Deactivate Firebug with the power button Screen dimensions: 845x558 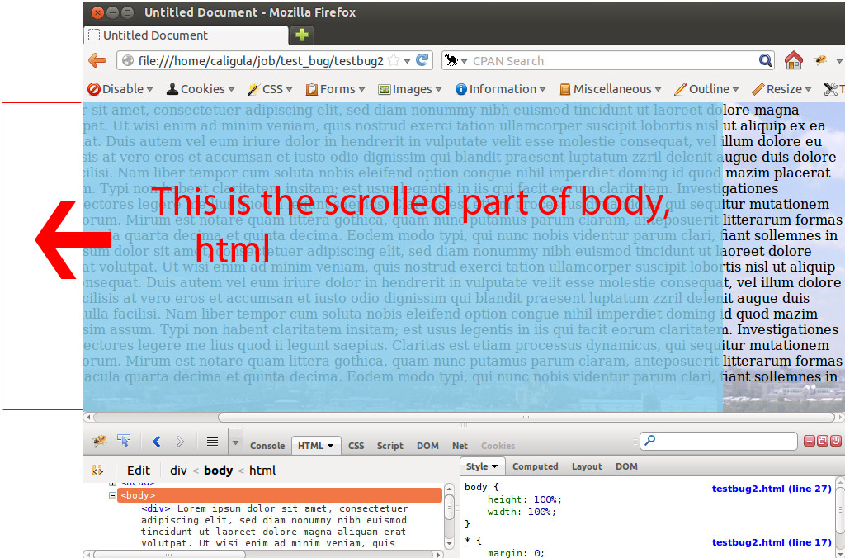tap(836, 441)
